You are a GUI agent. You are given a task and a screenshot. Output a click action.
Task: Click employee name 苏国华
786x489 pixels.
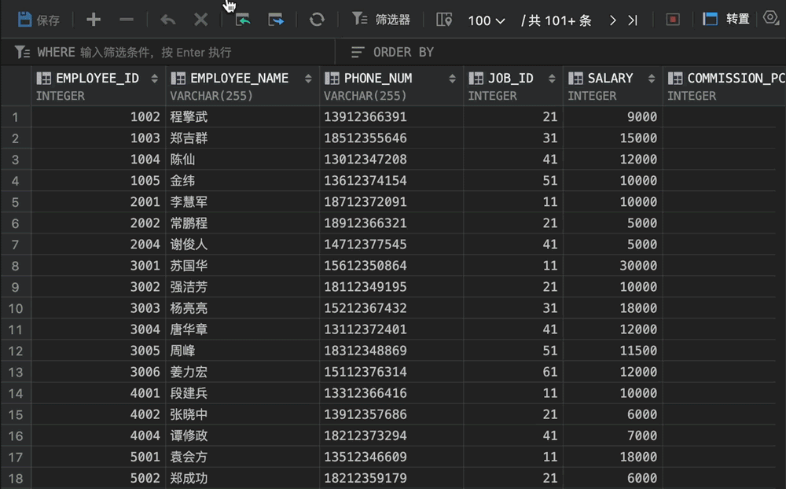189,265
